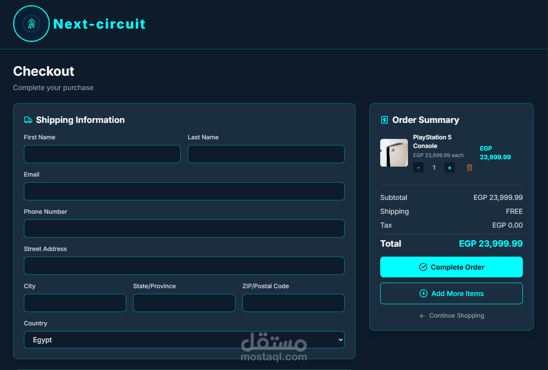Focus the Street Address field

tap(184, 266)
